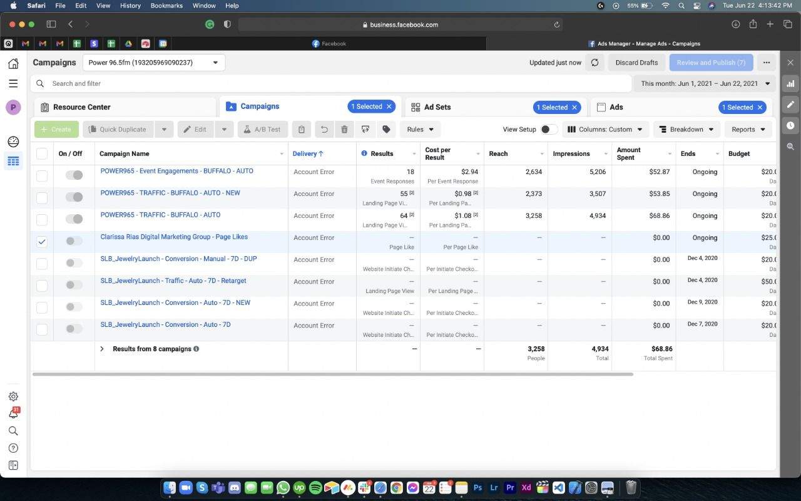
Task: Open the pencil Edit icon on right panel
Action: tap(790, 105)
